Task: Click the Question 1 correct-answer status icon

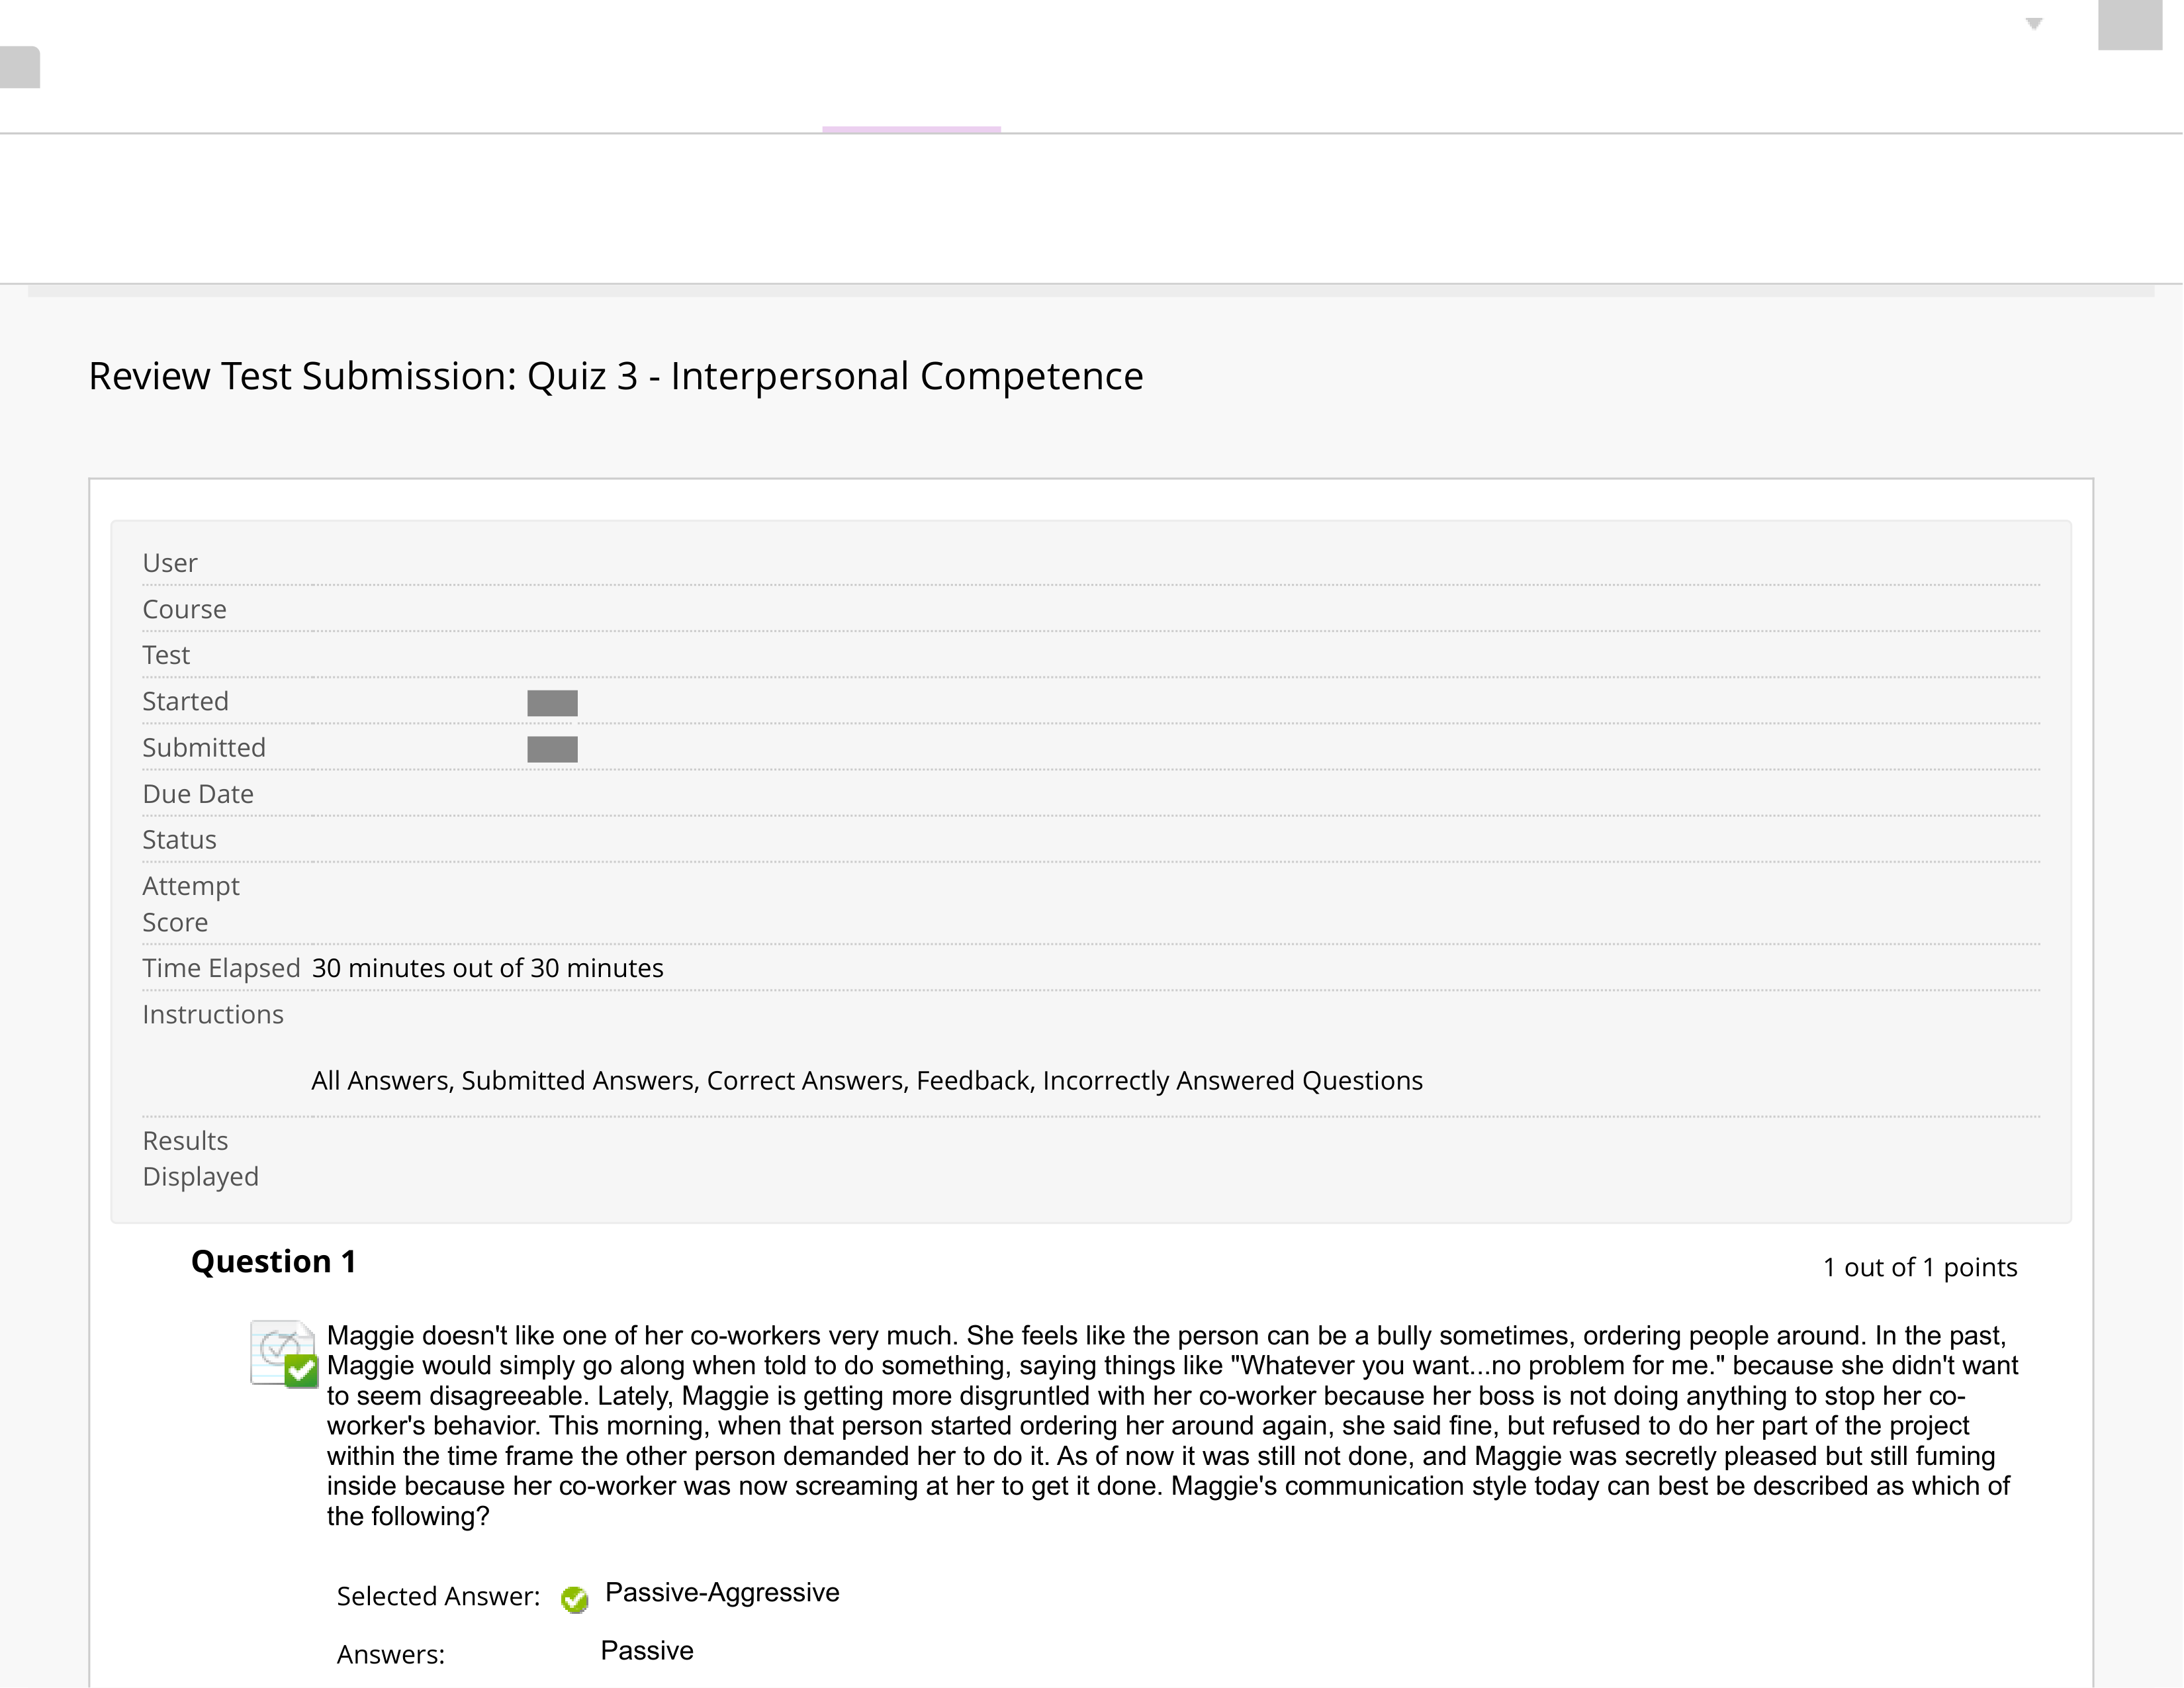Action: 284,1354
